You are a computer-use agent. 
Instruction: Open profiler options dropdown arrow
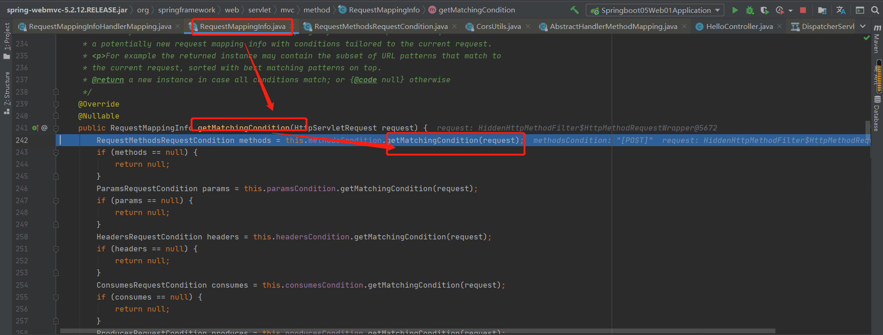pyautogui.click(x=790, y=10)
